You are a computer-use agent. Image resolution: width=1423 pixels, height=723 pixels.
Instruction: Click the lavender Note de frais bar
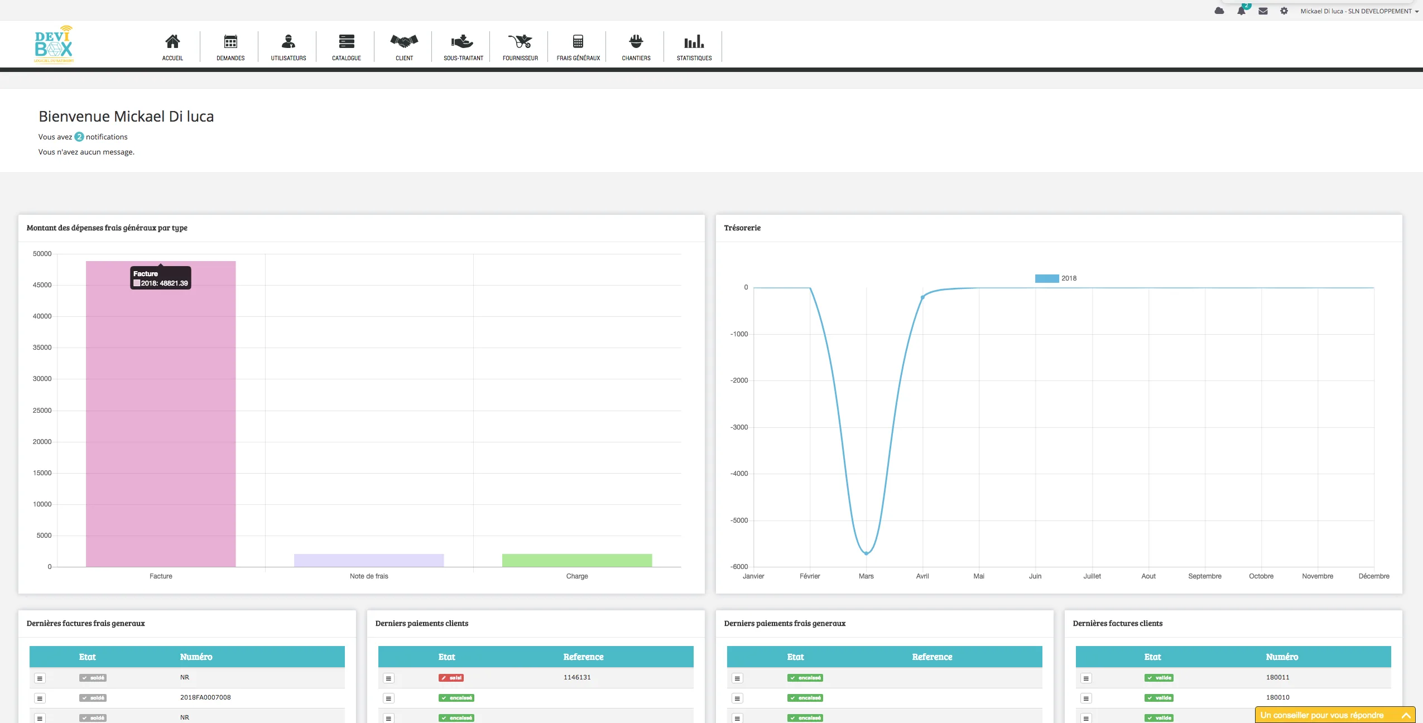[369, 560]
